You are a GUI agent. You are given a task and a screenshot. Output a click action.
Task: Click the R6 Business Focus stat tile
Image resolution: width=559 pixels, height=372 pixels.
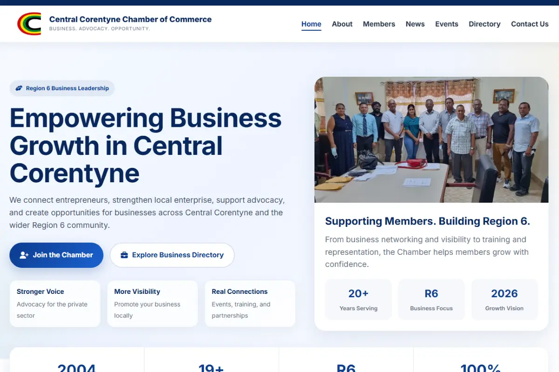click(x=431, y=299)
